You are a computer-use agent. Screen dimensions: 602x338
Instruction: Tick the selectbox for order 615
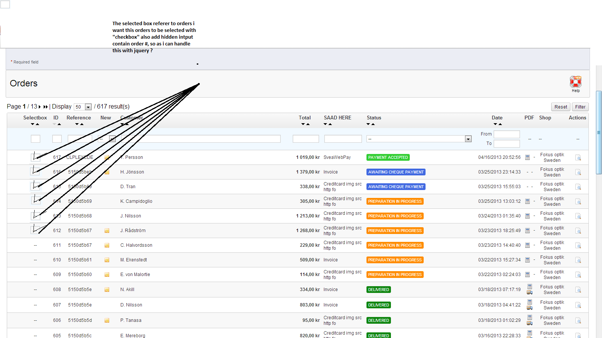tap(35, 186)
